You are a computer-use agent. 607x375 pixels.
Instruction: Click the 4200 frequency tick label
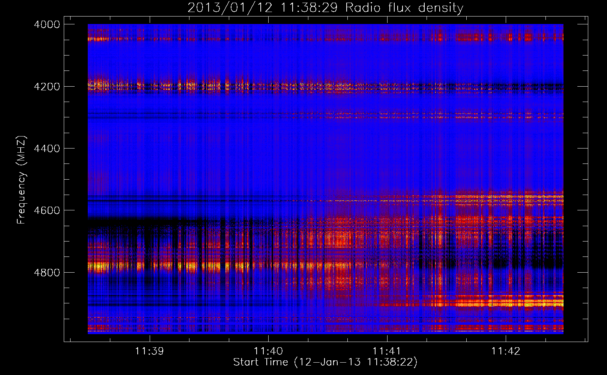[47, 87]
